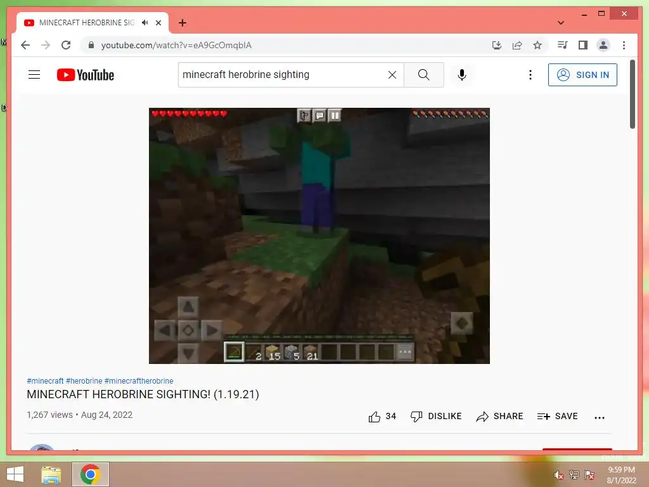The width and height of the screenshot is (649, 487).
Task: Click muted volume icon in tray
Action: 559,475
